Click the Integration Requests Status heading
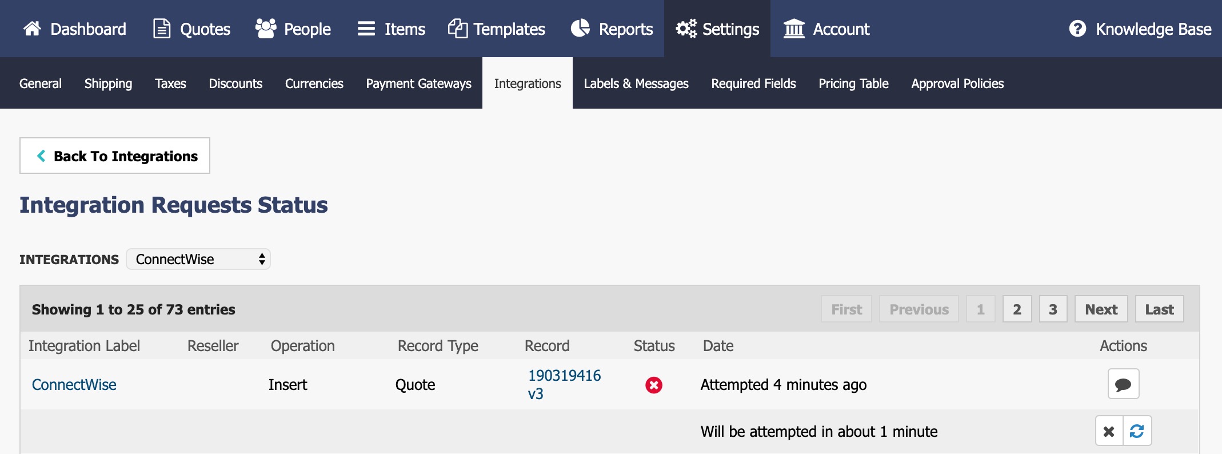1222x454 pixels. [174, 205]
